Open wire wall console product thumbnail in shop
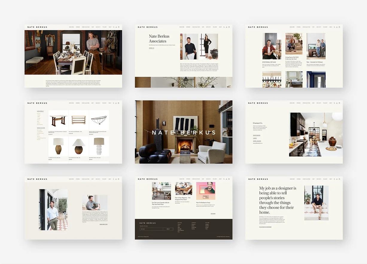Viewport: 367px width, 264px height. [x=99, y=120]
